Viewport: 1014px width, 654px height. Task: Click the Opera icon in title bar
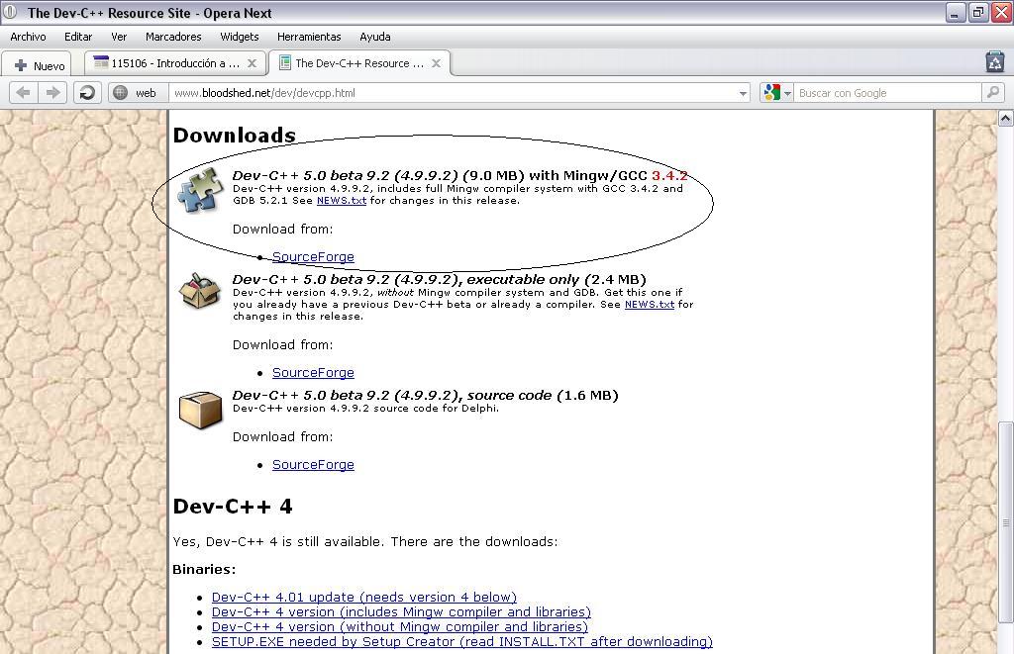pos(10,13)
